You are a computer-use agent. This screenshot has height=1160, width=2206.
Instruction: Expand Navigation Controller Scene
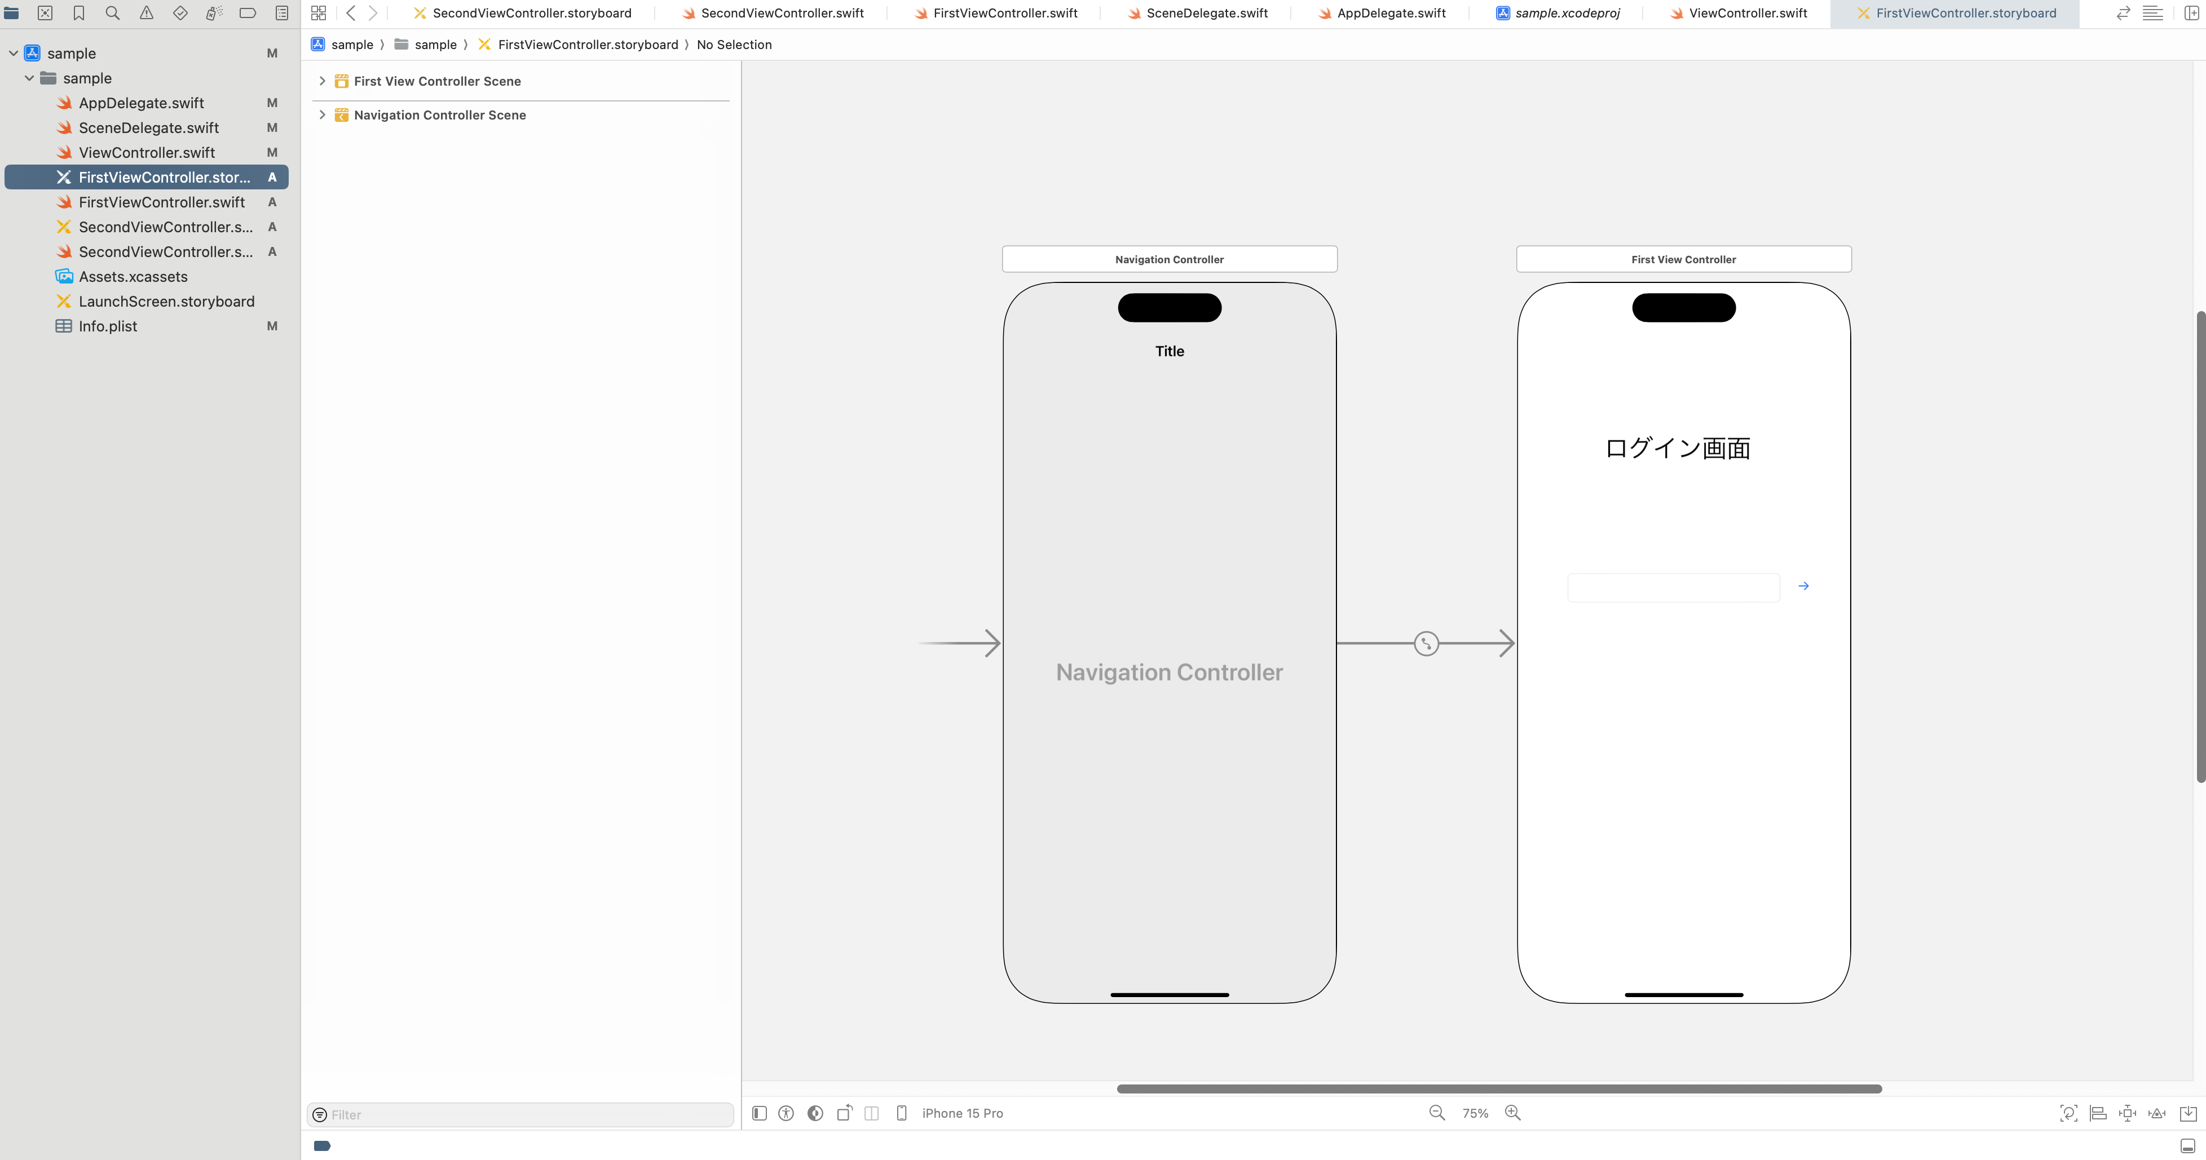[322, 115]
